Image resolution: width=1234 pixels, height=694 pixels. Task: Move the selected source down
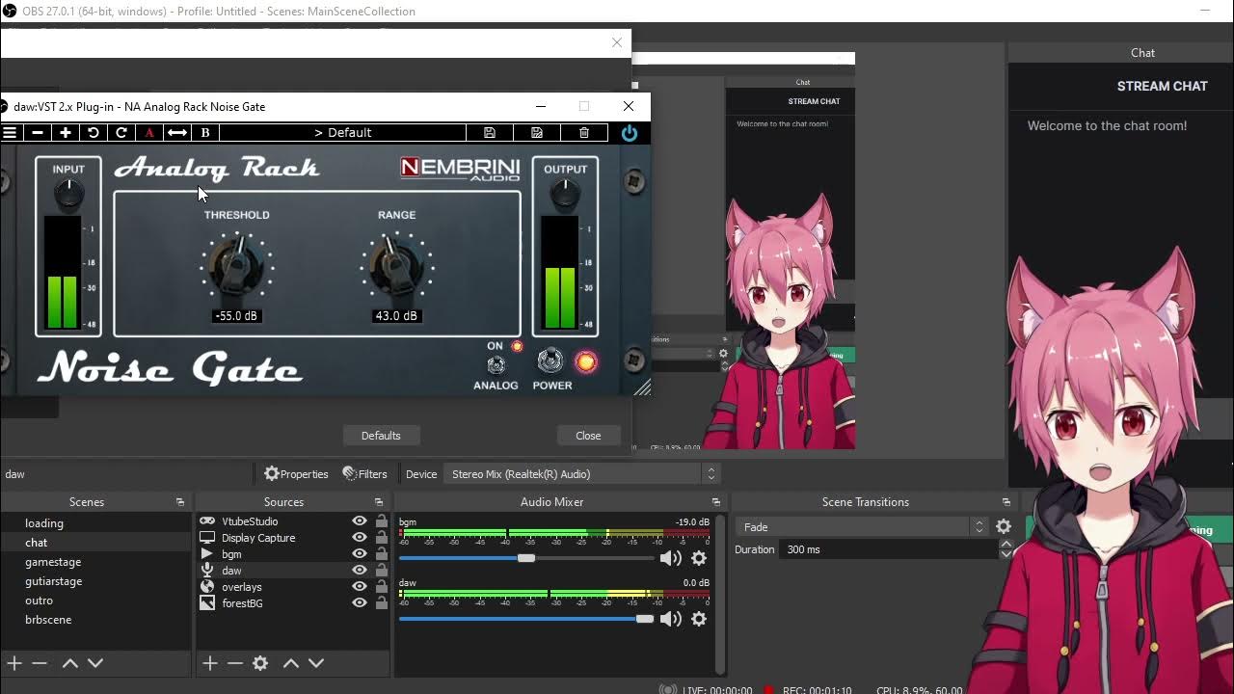pos(316,663)
